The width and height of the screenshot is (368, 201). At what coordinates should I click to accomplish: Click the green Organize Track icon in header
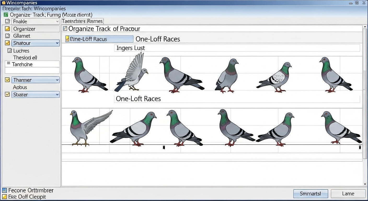[x=6, y=15]
